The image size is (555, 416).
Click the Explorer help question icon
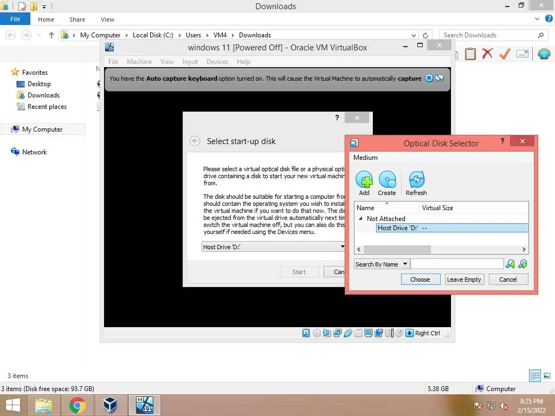[548, 19]
